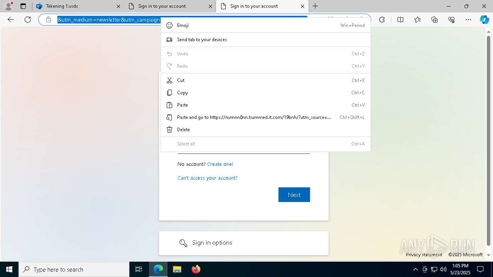The image size is (493, 277).
Task: Open the Favorites star icon
Action: tap(418, 20)
